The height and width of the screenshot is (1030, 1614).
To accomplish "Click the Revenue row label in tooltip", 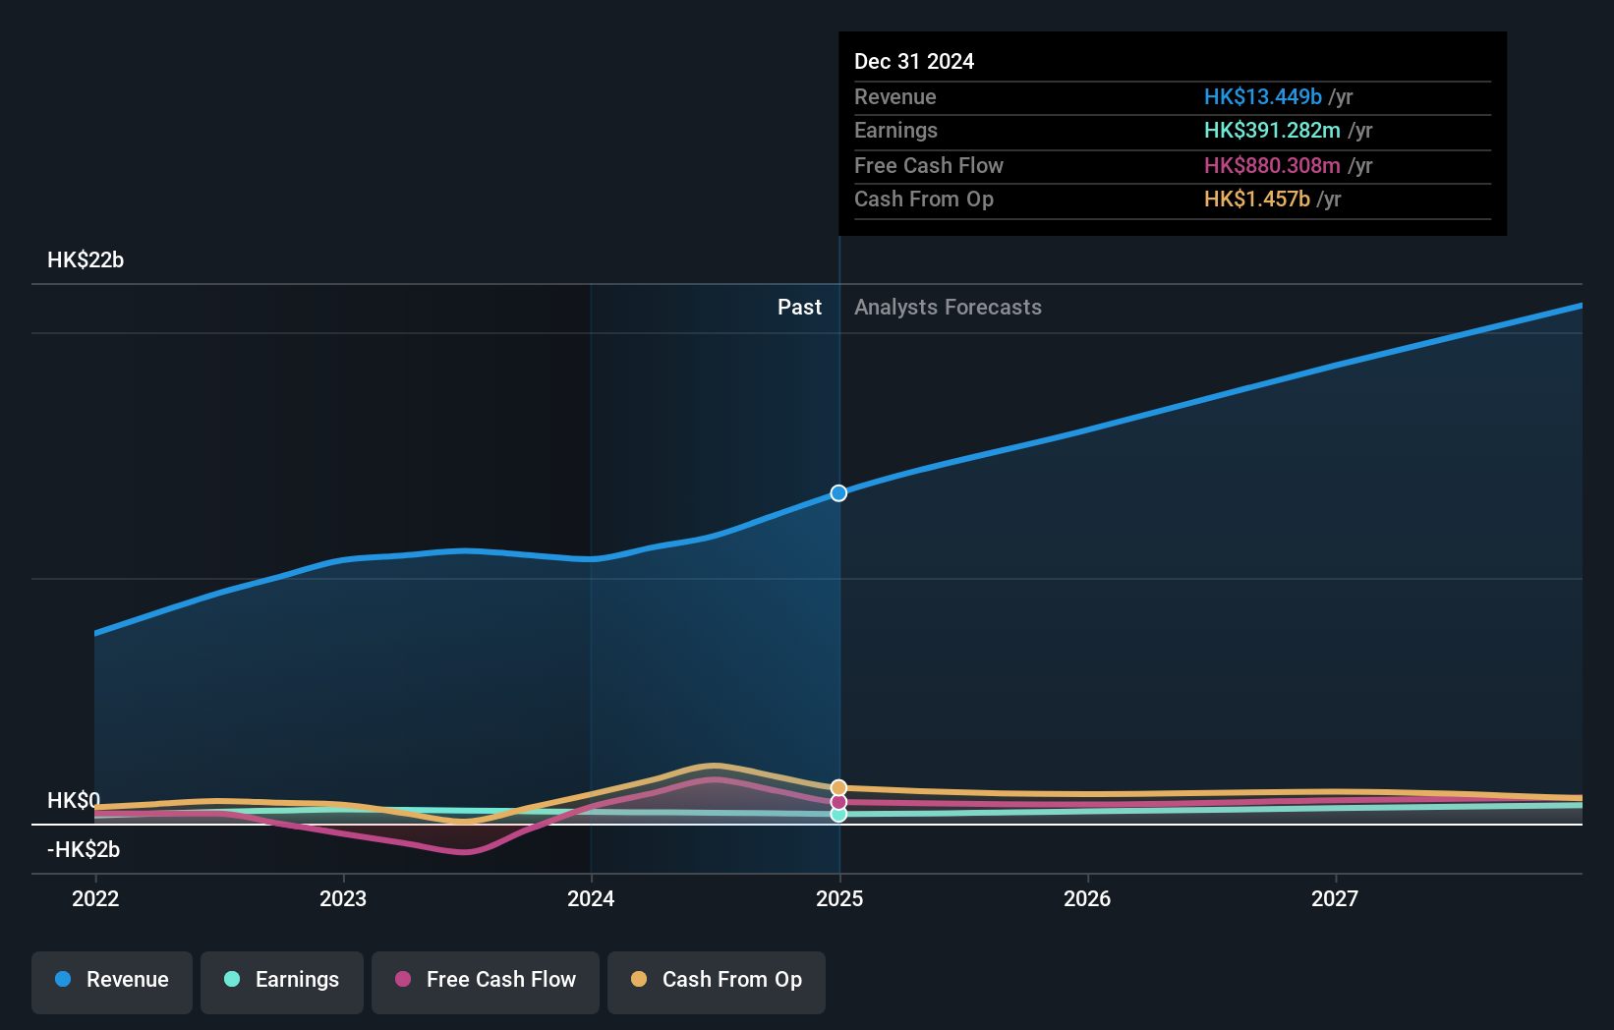I will click(x=894, y=97).
